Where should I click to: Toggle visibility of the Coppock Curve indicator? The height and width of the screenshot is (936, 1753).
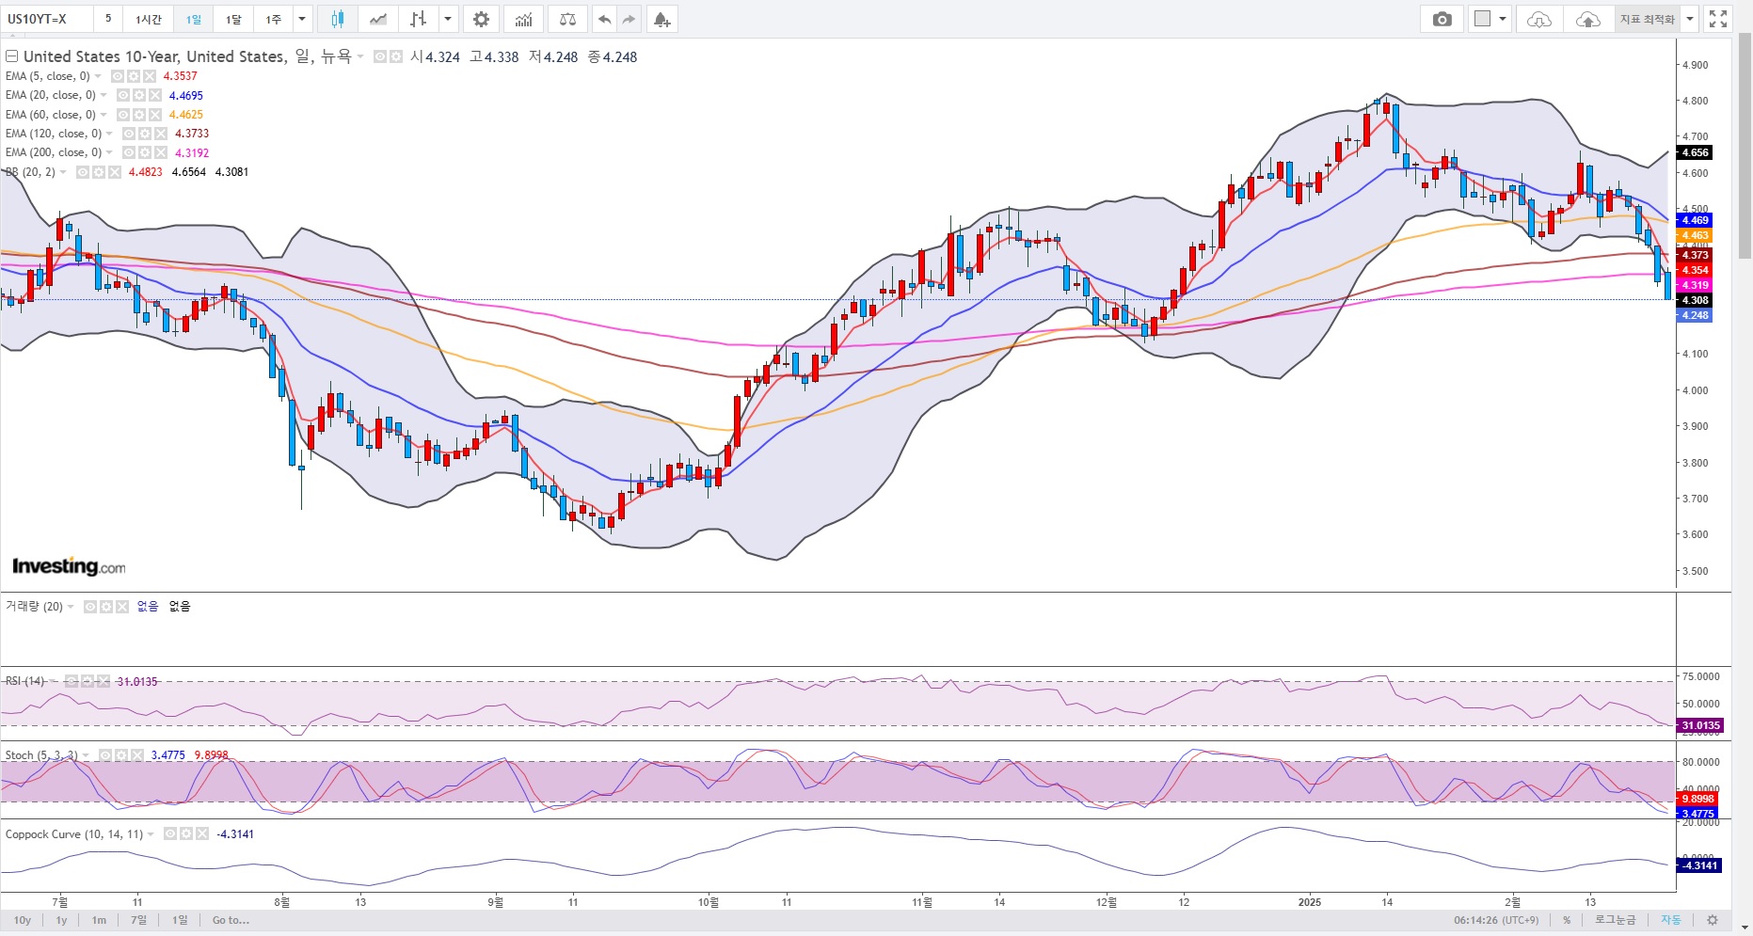170,834
